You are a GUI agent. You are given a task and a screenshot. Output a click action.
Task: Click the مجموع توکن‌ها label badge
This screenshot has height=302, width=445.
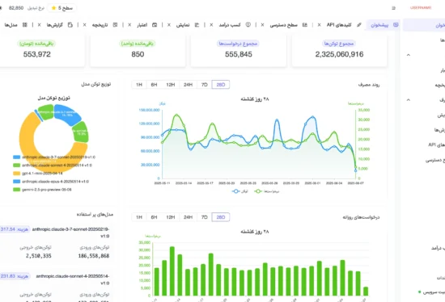339,44
